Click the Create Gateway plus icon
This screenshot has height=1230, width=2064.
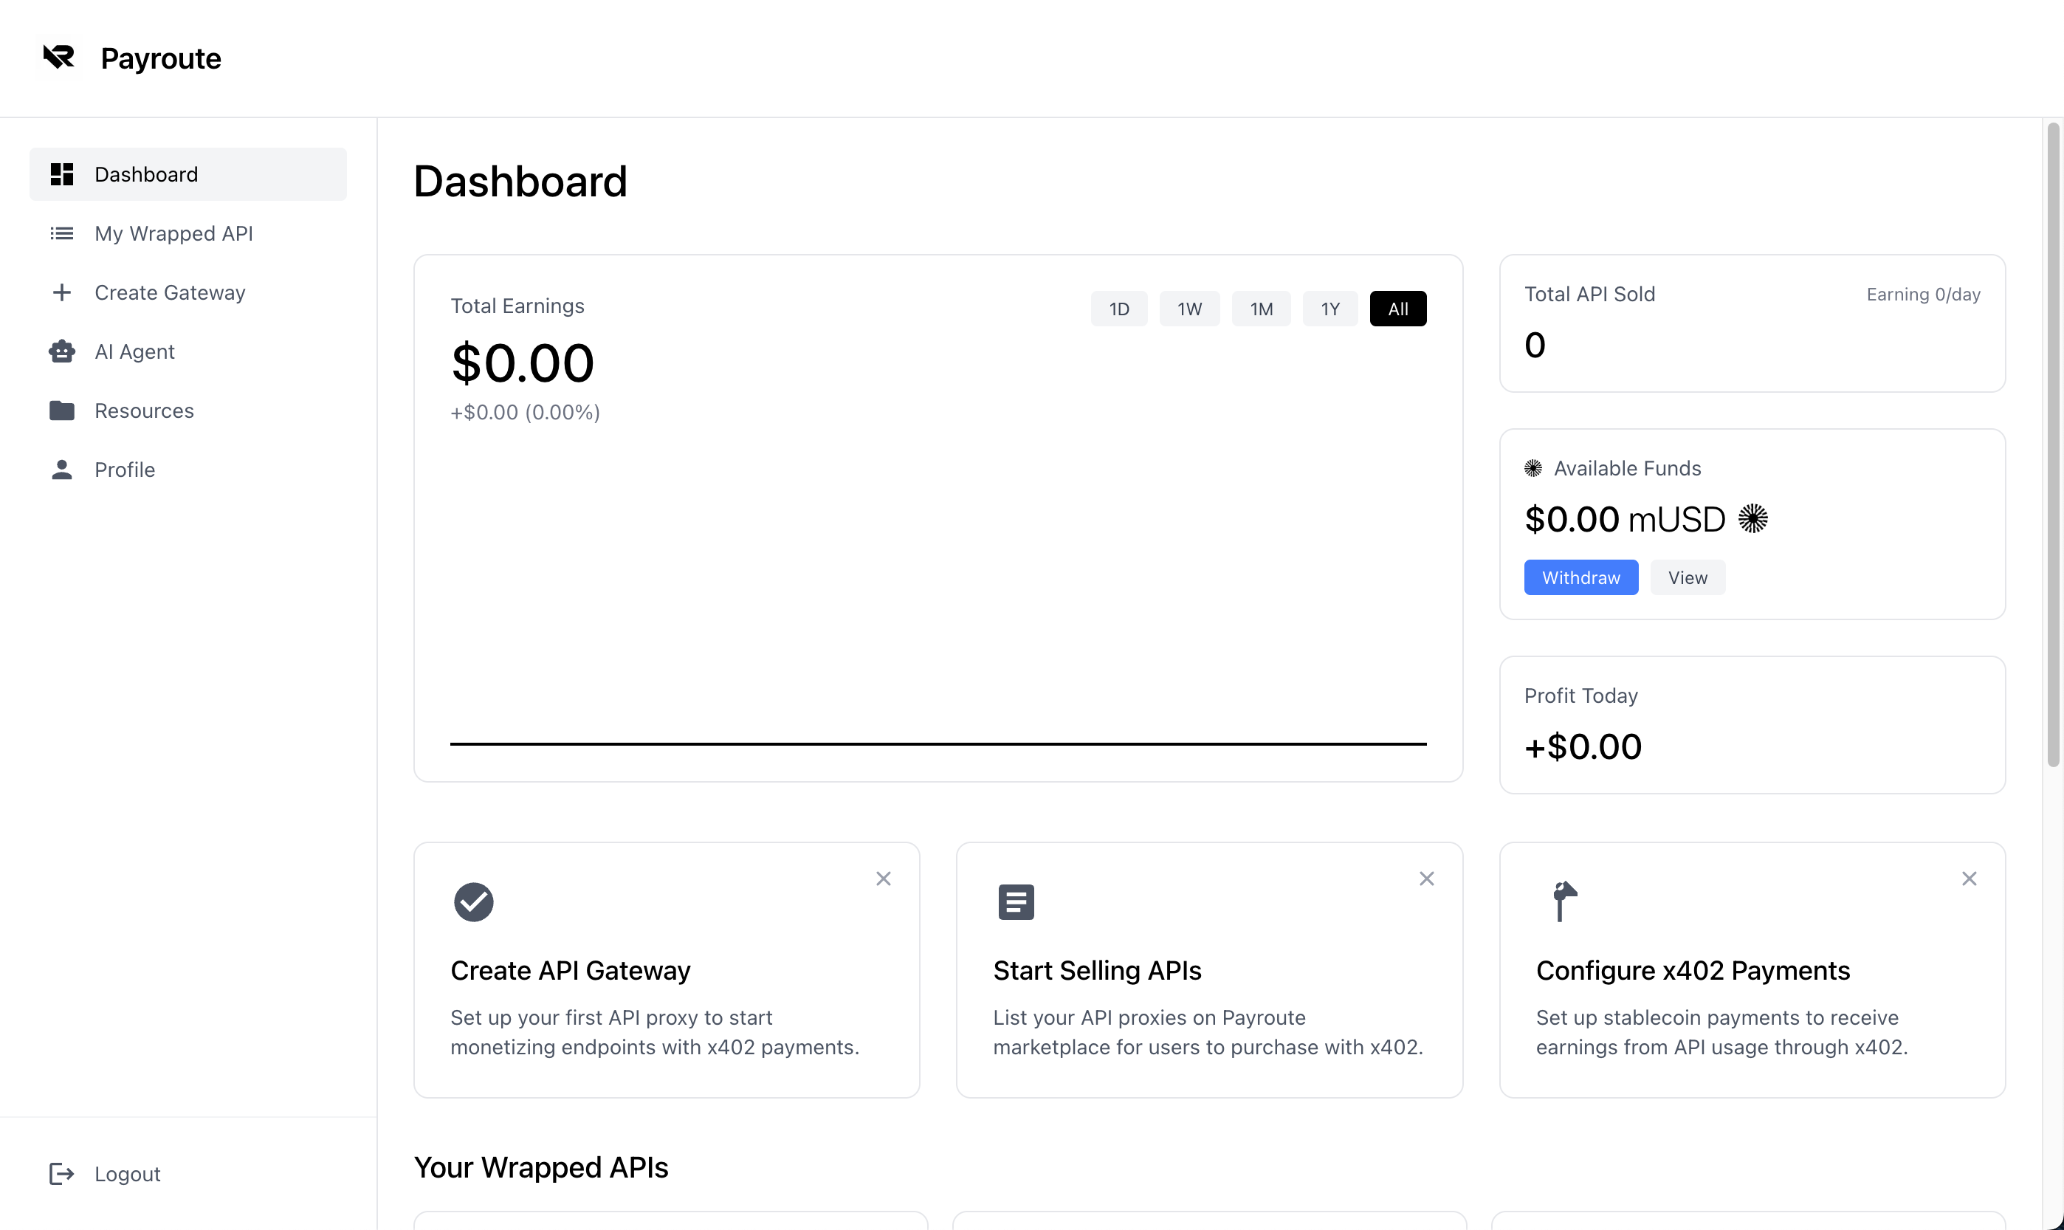tap(62, 292)
